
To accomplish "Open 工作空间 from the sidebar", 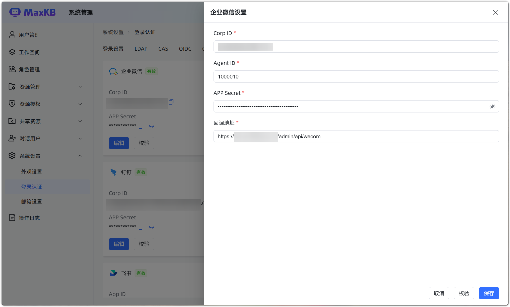I will 29,52.
